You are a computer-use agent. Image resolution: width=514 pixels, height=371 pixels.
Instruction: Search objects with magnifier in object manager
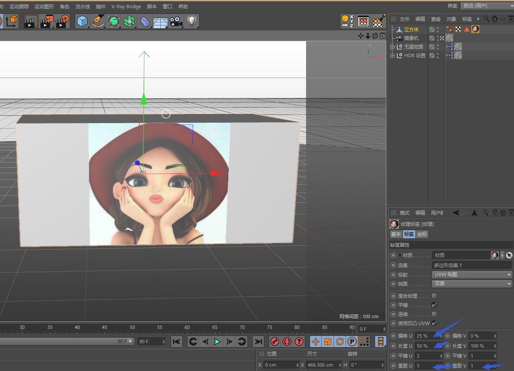pyautogui.click(x=487, y=19)
